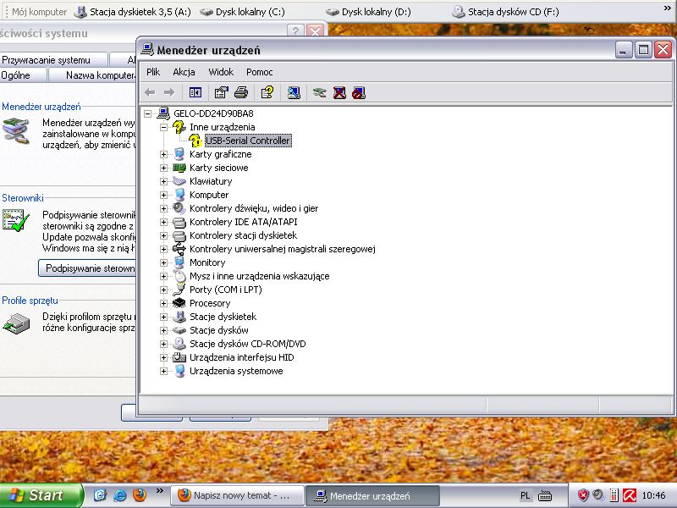Expand quick launch overflow chevron
677x508 pixels.
click(x=160, y=491)
